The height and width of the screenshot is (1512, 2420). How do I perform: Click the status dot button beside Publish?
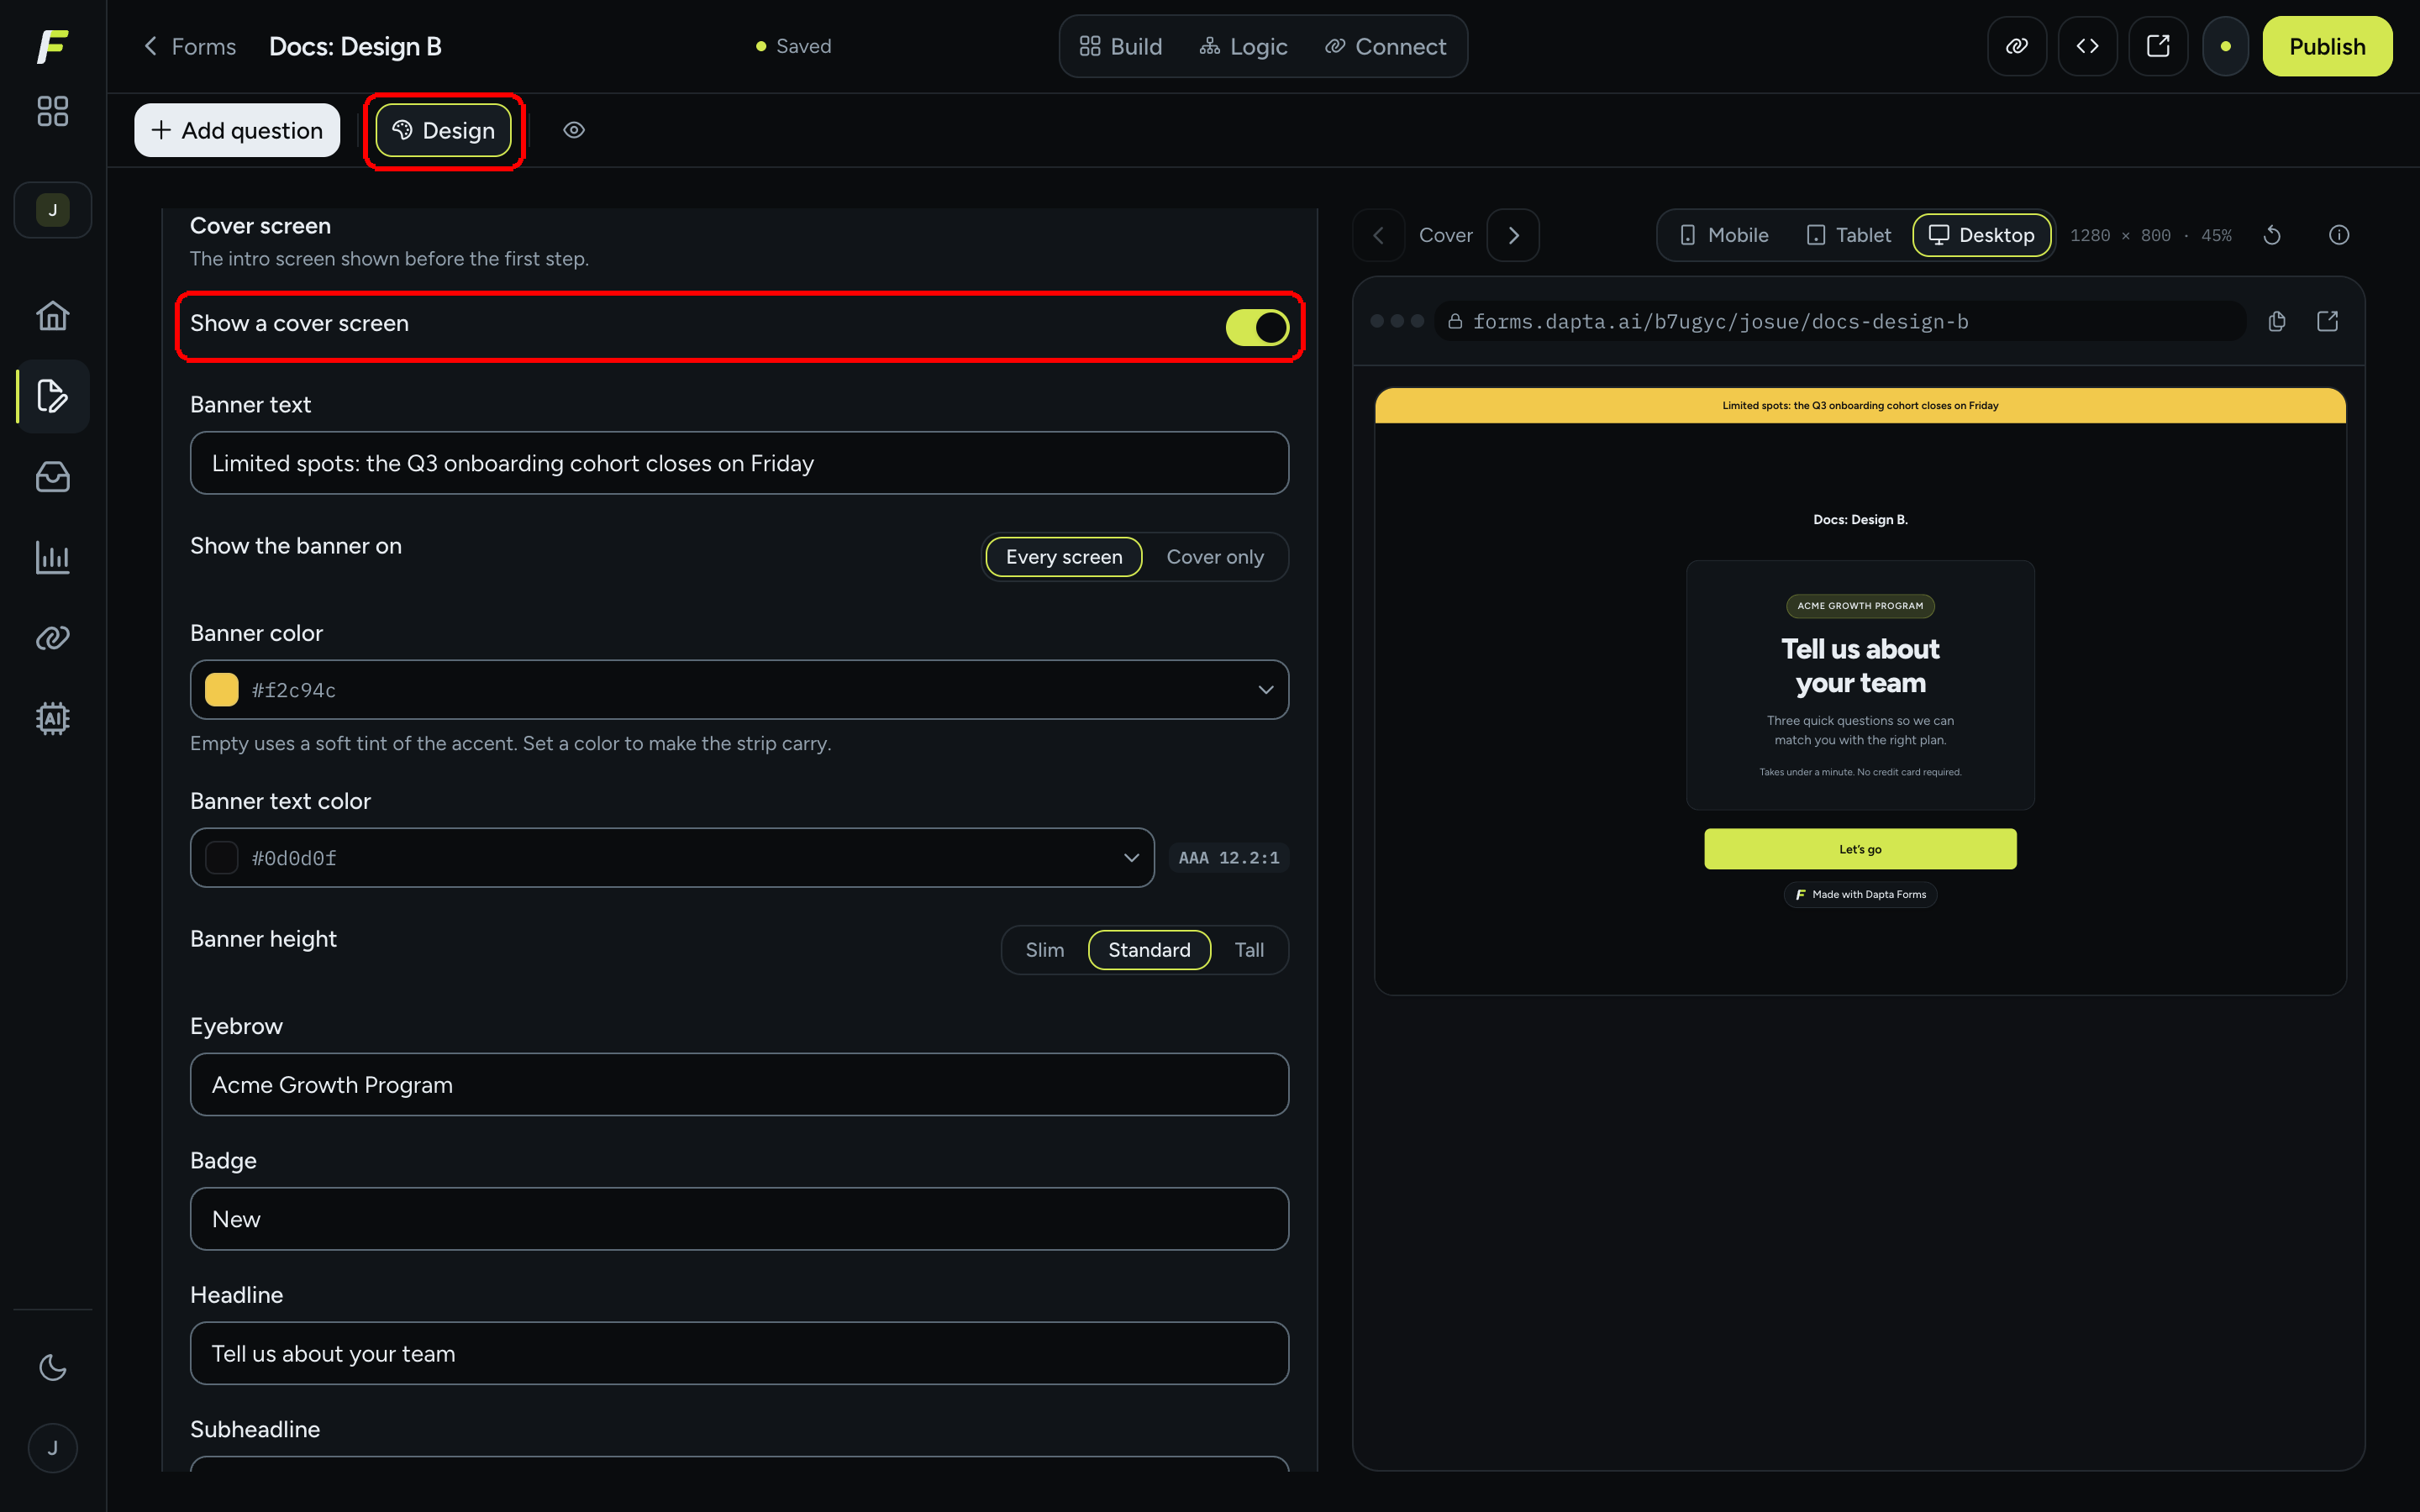[2225, 46]
